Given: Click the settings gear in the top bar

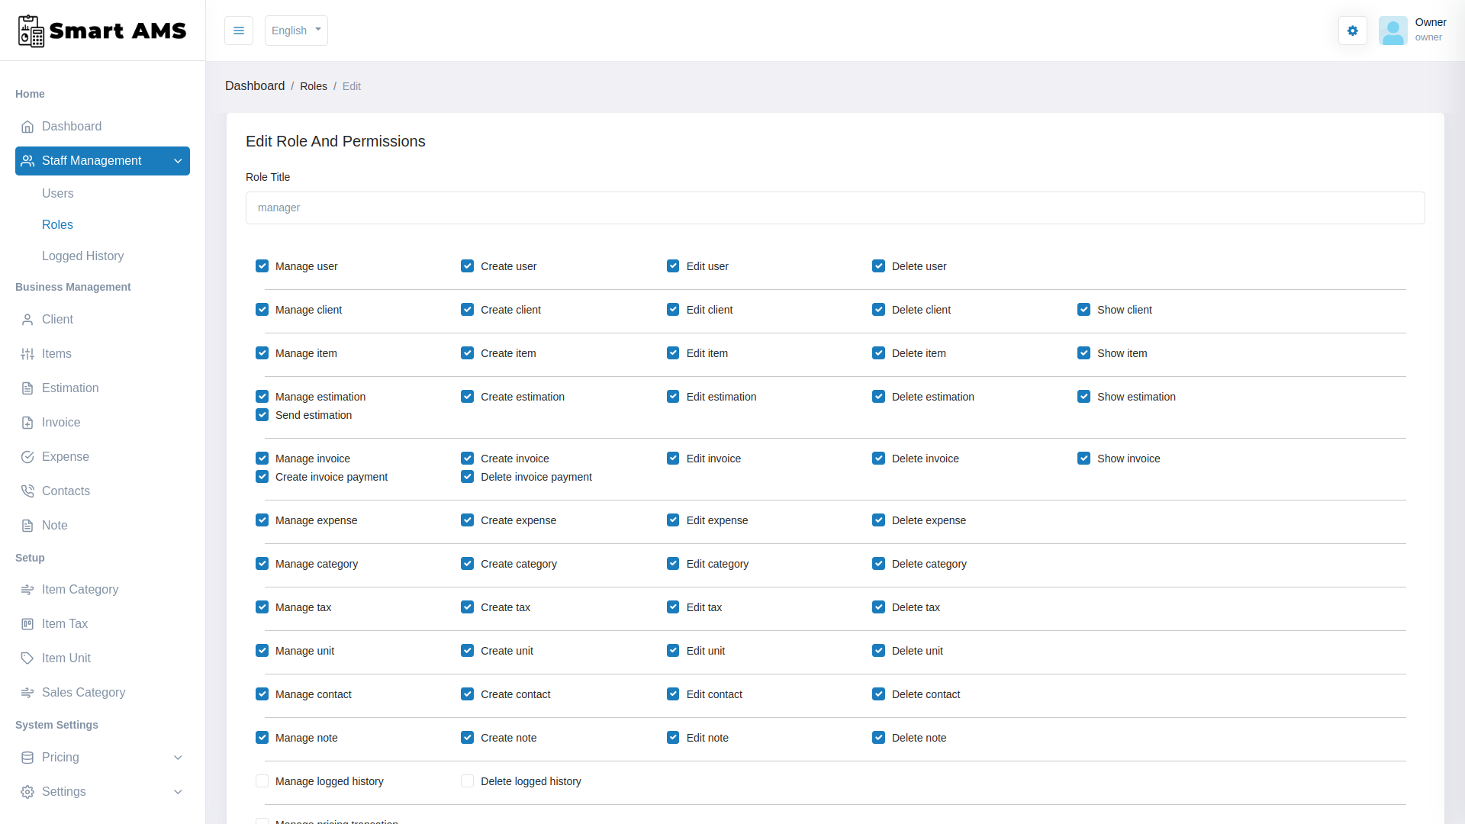Looking at the screenshot, I should [1352, 31].
